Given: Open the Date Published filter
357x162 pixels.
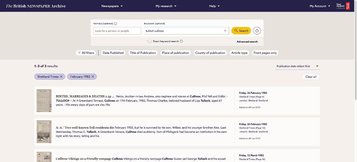Looking at the screenshot, I should point(113,53).
